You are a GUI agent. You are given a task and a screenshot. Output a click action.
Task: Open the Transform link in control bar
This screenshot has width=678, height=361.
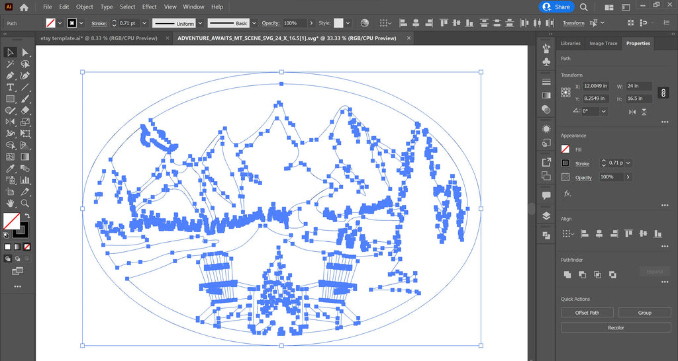click(x=573, y=23)
